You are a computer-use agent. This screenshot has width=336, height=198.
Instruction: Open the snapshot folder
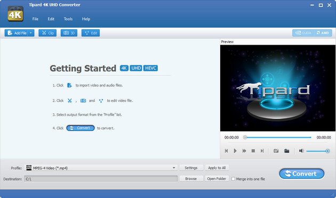pos(286,151)
